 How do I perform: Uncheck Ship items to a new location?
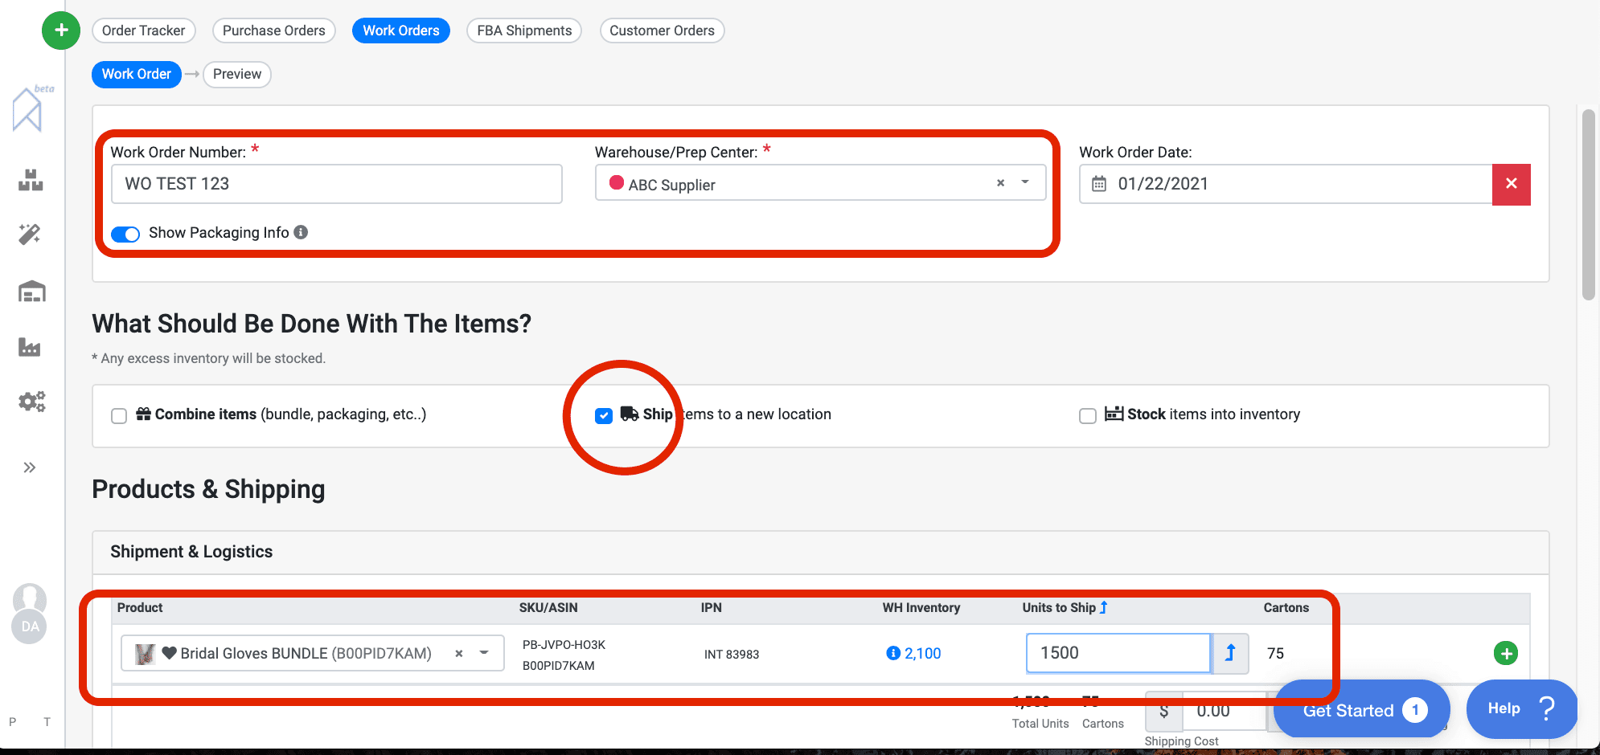click(x=604, y=415)
